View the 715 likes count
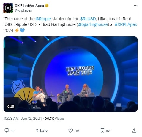This screenshot has height=137, width=142. pos(76,130)
